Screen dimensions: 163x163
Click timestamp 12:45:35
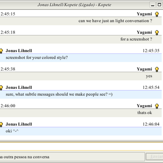click(151, 51)
